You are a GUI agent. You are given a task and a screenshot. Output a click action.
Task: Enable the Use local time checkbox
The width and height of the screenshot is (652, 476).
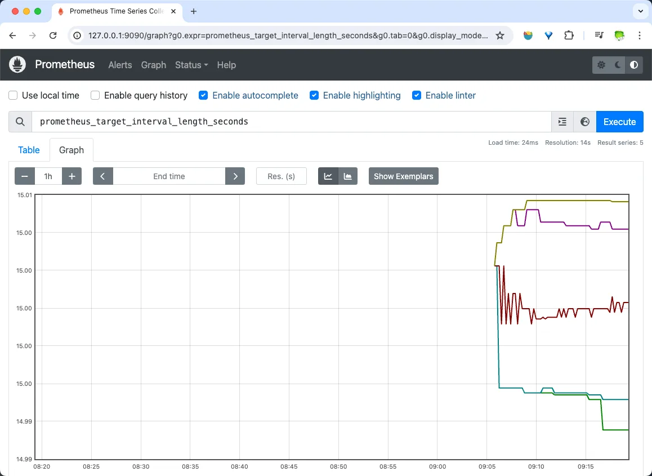[14, 96]
